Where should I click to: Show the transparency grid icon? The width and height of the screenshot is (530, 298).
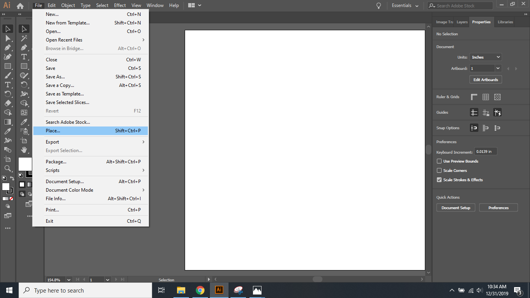pos(497,97)
